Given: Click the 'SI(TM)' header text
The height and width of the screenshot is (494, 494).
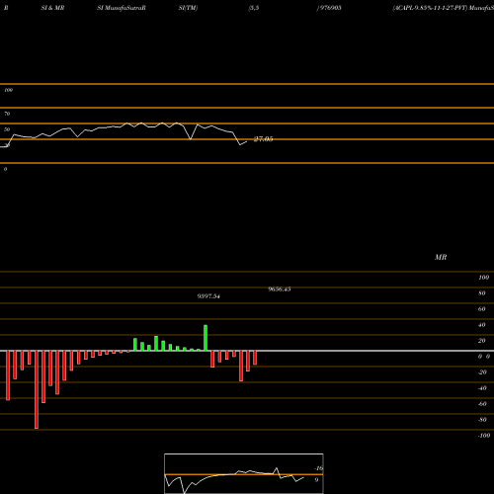Looking at the screenshot, I should 188,8.
